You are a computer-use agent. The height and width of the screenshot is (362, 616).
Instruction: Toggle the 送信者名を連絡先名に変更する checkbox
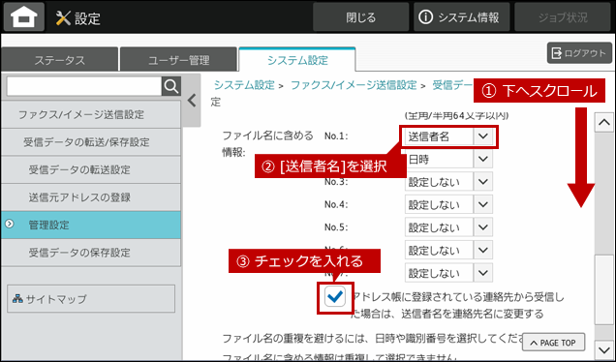(x=335, y=297)
